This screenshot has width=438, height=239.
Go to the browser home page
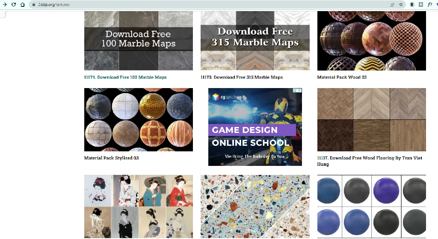[22, 4]
